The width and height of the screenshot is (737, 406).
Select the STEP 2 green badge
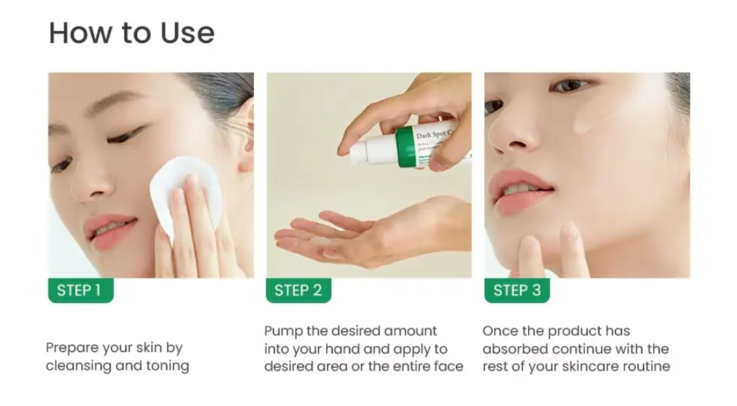pyautogui.click(x=298, y=291)
